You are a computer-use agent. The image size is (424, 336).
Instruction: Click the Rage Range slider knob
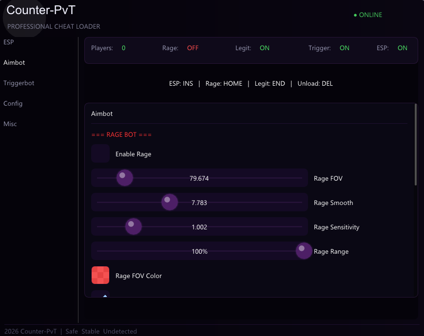pos(304,251)
